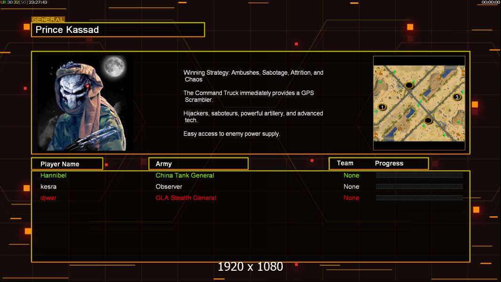The image size is (501, 282).
Task: Select start position 1 on the map
Action: click(x=382, y=107)
